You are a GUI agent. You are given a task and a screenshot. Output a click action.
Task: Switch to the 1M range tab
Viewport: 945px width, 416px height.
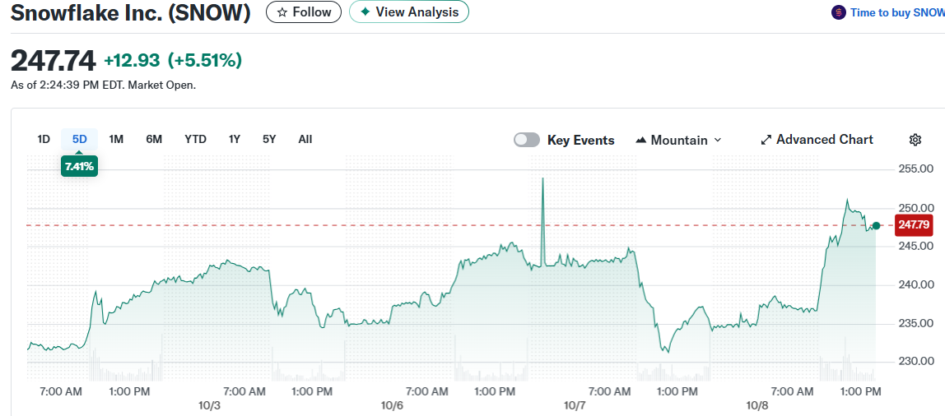point(116,139)
